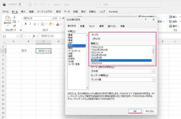Click the Paste (貼り付け) clipboard icon
The height and width of the screenshot is (119, 181).
coord(7,19)
